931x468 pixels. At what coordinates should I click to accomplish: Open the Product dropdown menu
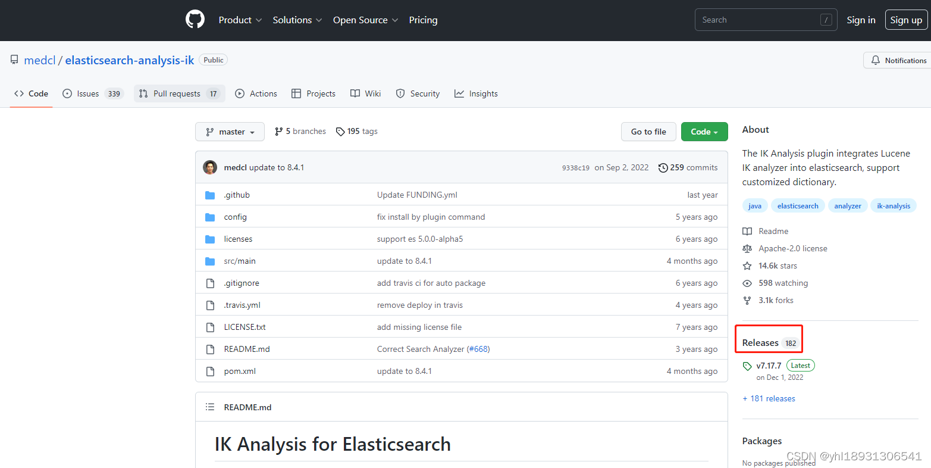[240, 20]
